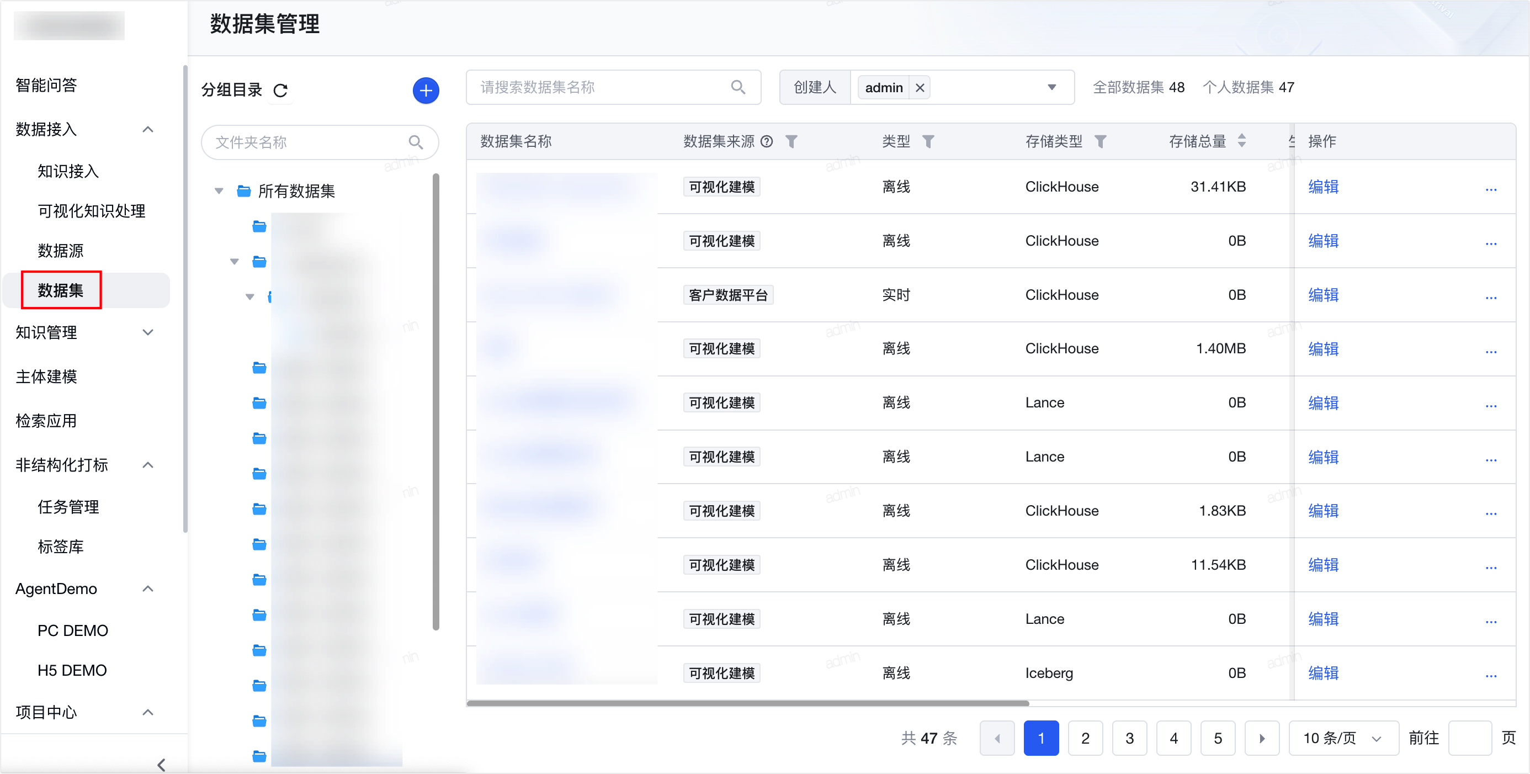Select page 1 in the pagination
The height and width of the screenshot is (774, 1530).
click(x=1040, y=738)
